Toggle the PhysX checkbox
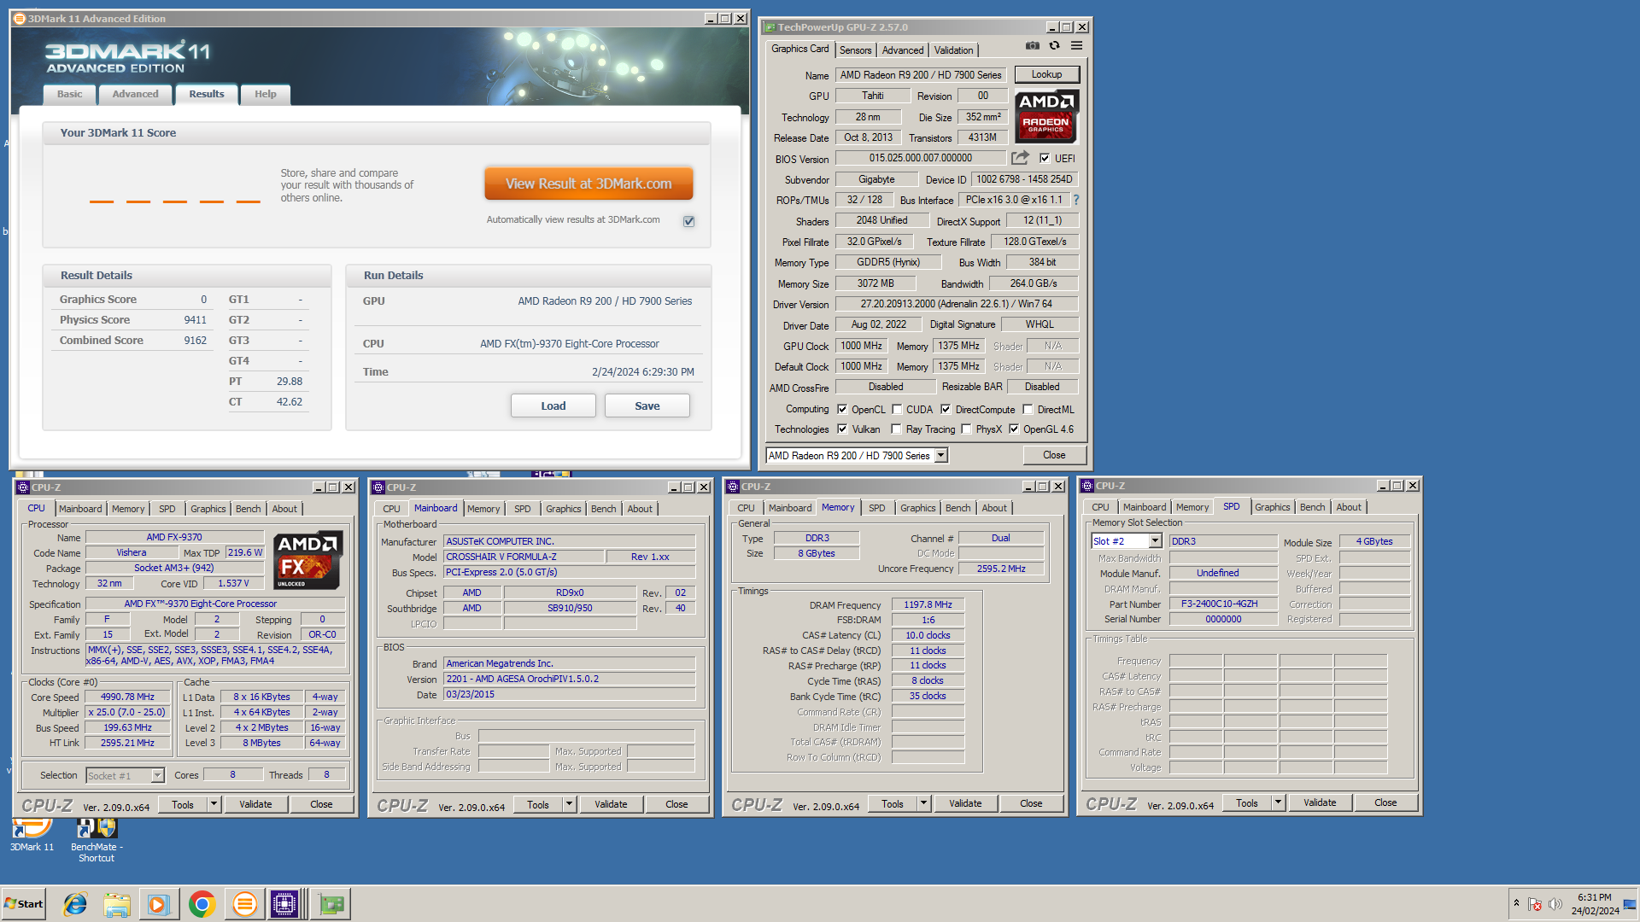Viewport: 1640px width, 922px height. coord(966,429)
